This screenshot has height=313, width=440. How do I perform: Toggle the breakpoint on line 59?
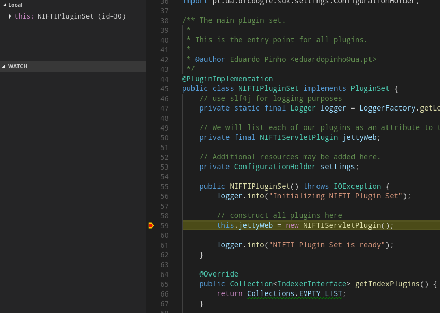coord(151,225)
